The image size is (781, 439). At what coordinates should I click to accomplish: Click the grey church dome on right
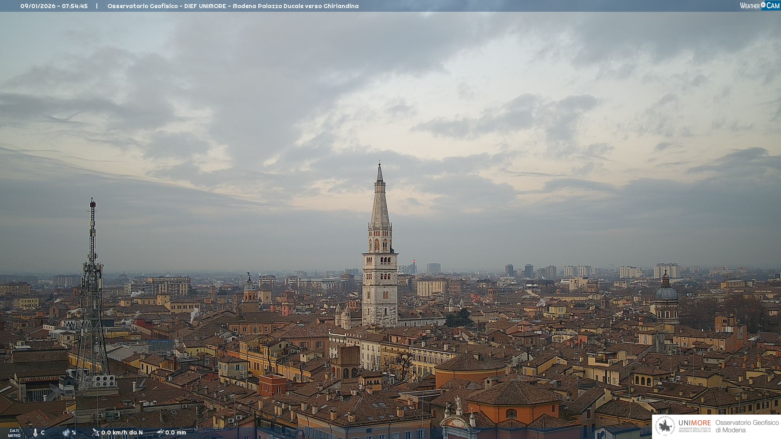point(666,293)
